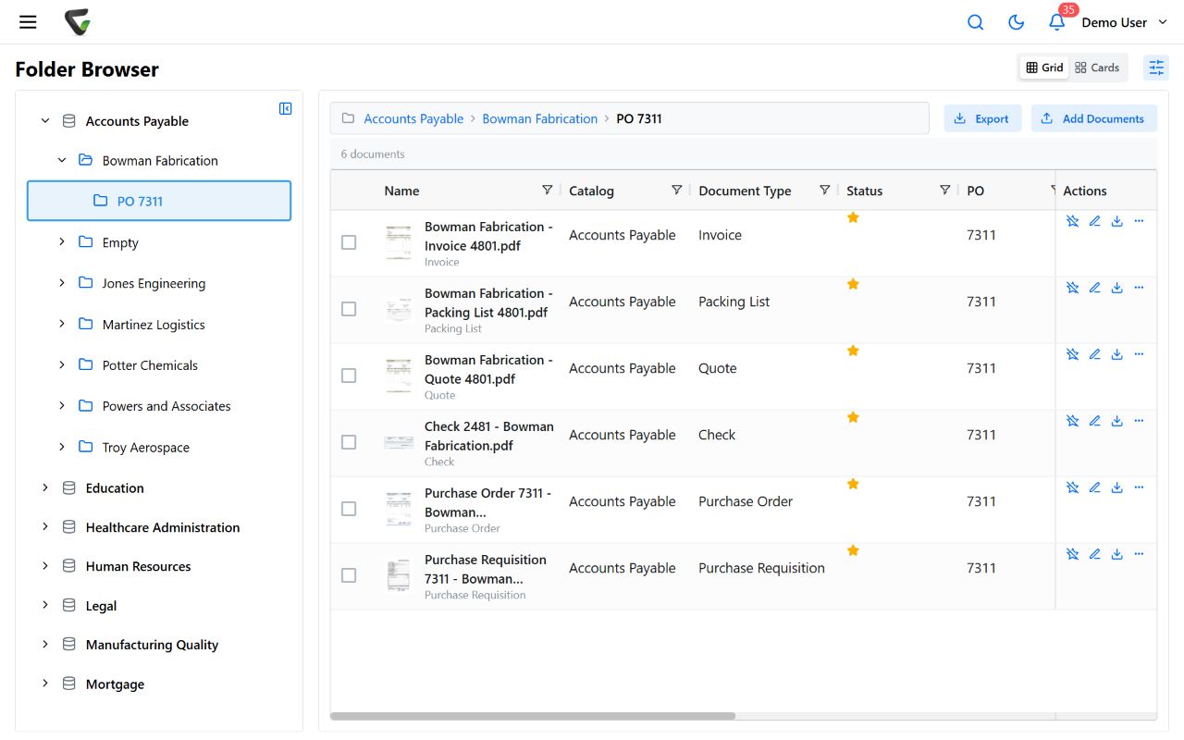Check the Quote 4801.pdf row checkbox
Image resolution: width=1184 pixels, height=740 pixels.
349,376
